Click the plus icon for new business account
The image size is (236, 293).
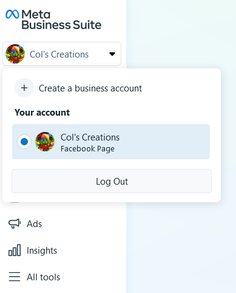(x=24, y=88)
